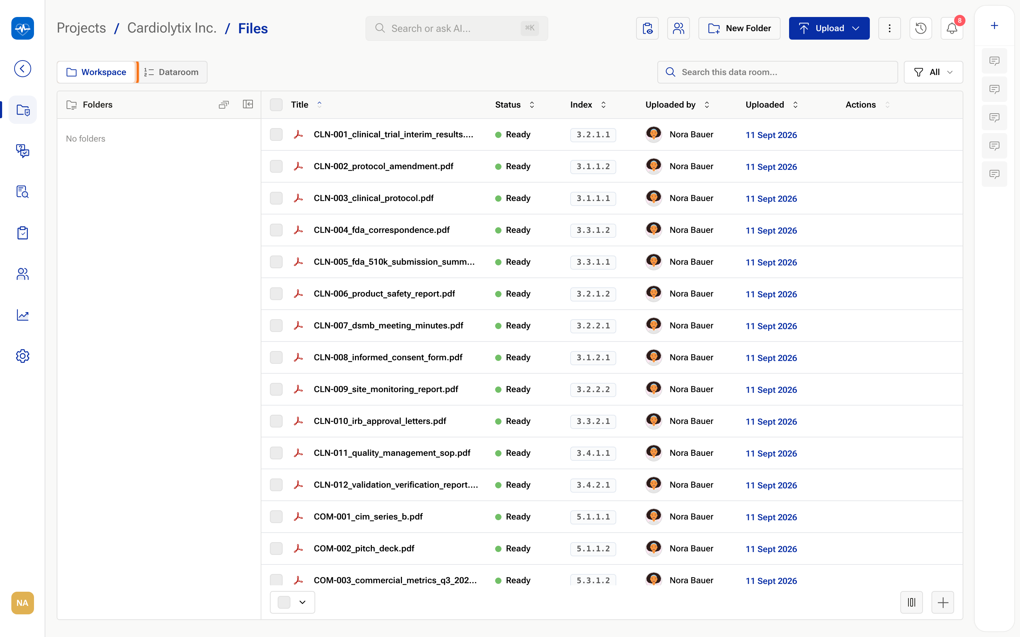The height and width of the screenshot is (637, 1020).
Task: Check the CLN-004_fda_correspondence.pdf row
Action: point(276,230)
